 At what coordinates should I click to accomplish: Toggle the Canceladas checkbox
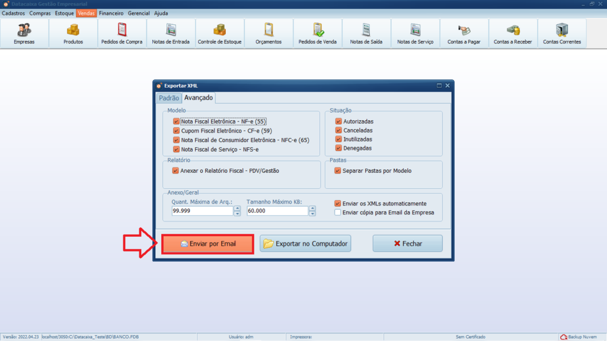(338, 130)
